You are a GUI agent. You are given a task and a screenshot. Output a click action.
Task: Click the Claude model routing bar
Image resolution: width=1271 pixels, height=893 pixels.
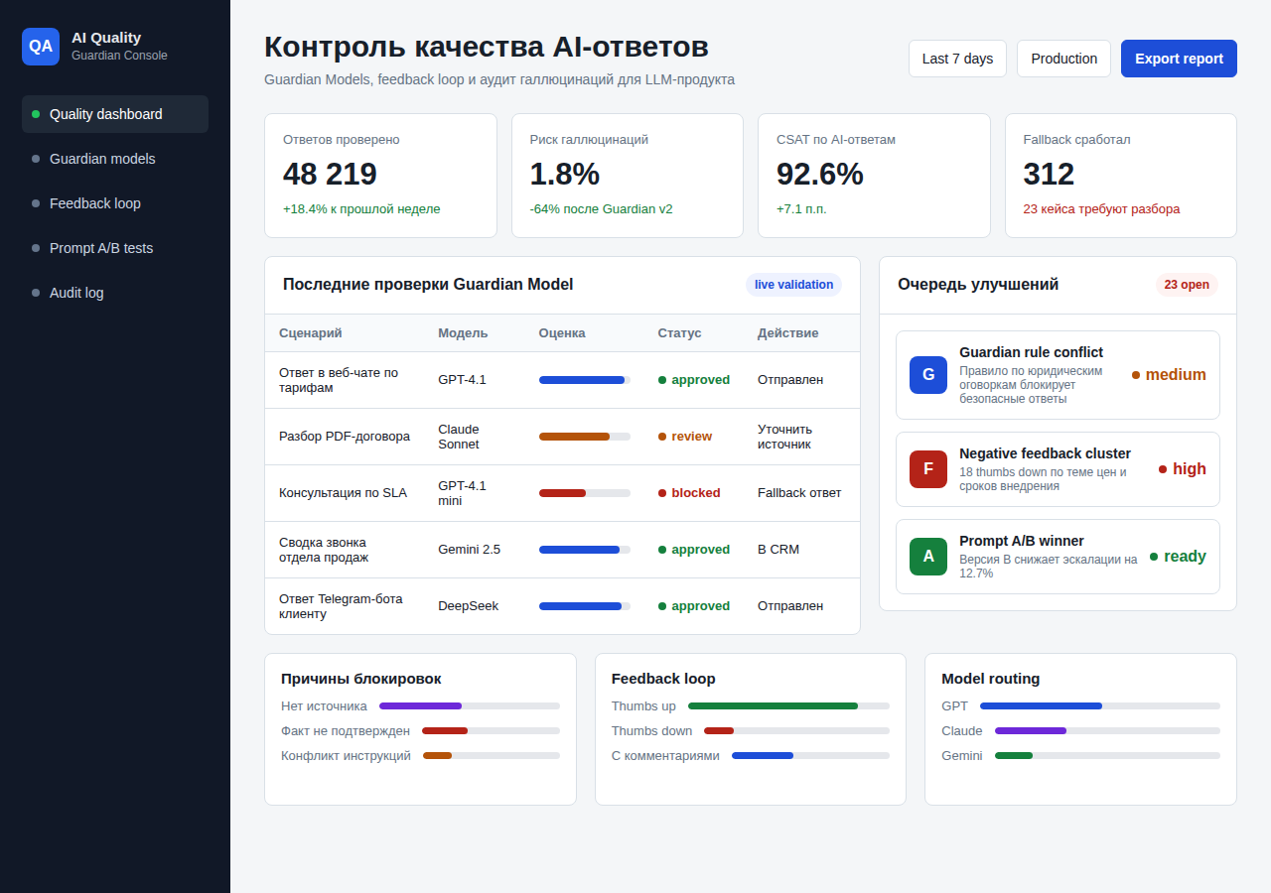(1107, 730)
